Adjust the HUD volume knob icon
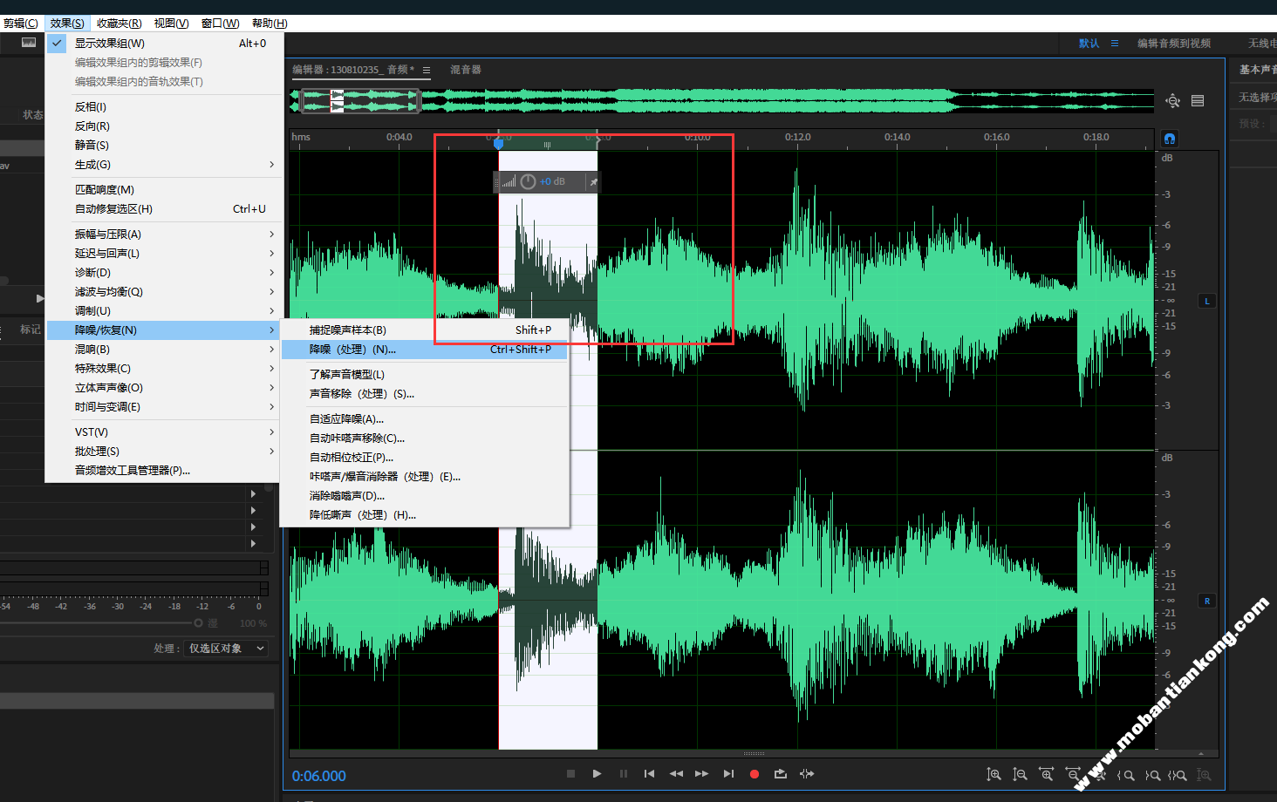The width and height of the screenshot is (1277, 802). [x=528, y=181]
